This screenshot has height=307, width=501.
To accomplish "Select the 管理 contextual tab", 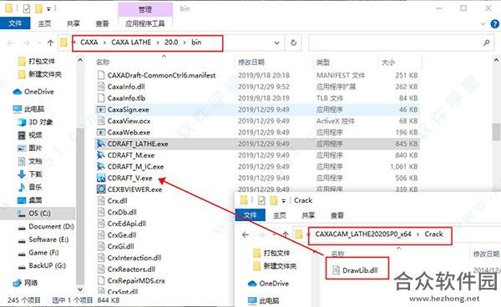I will click(x=145, y=9).
